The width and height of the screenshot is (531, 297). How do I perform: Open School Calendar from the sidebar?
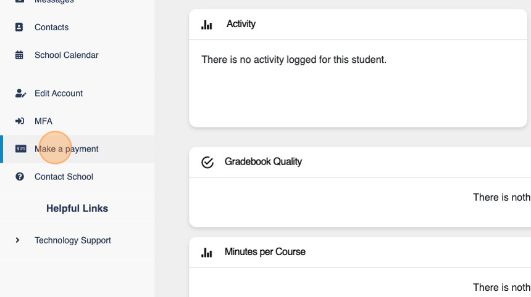coord(66,55)
